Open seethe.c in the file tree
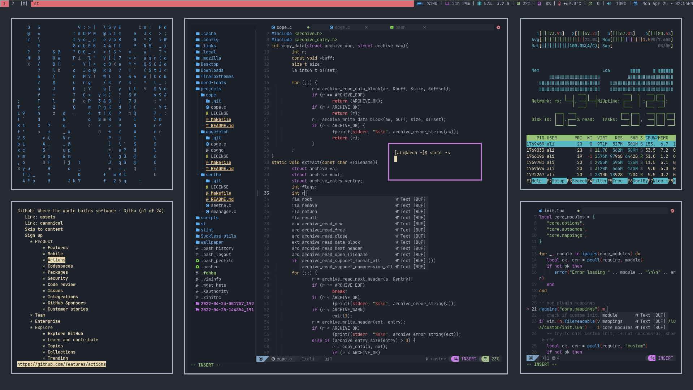The image size is (693, 390). point(218,205)
